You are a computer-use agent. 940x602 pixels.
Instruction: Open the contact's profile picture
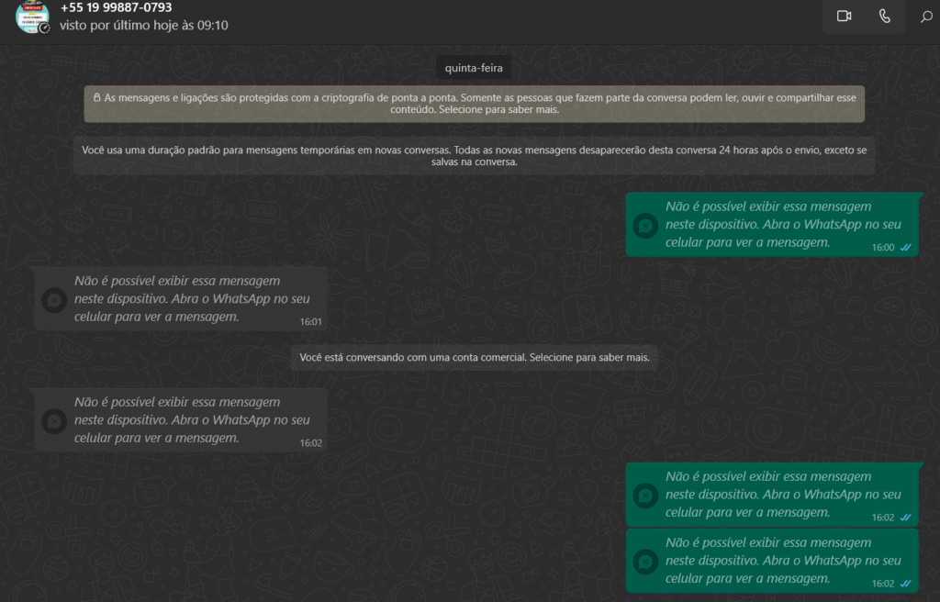coord(31,16)
